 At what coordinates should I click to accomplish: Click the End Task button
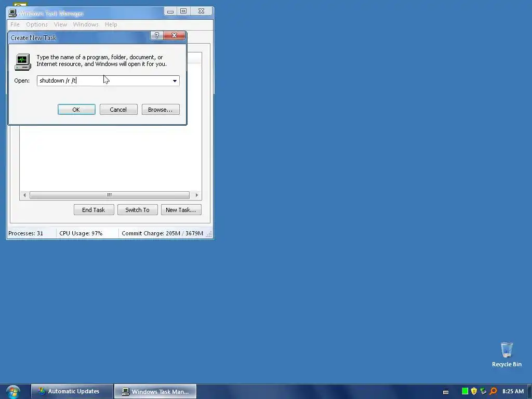pos(94,210)
